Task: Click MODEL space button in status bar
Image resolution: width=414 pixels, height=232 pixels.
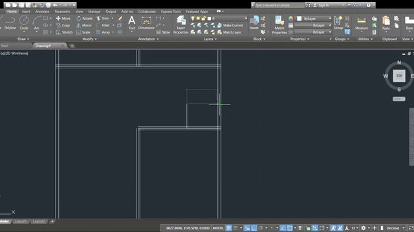Action: pos(218,228)
